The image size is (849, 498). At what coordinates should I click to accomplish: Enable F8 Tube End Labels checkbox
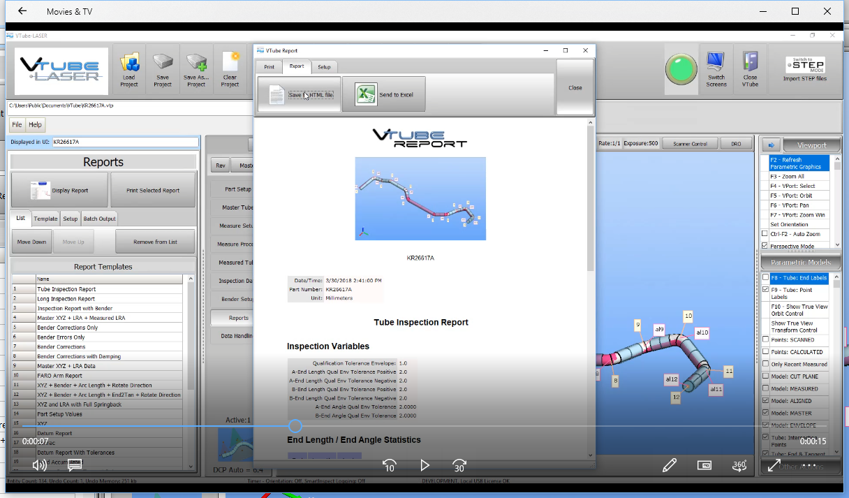tap(765, 278)
